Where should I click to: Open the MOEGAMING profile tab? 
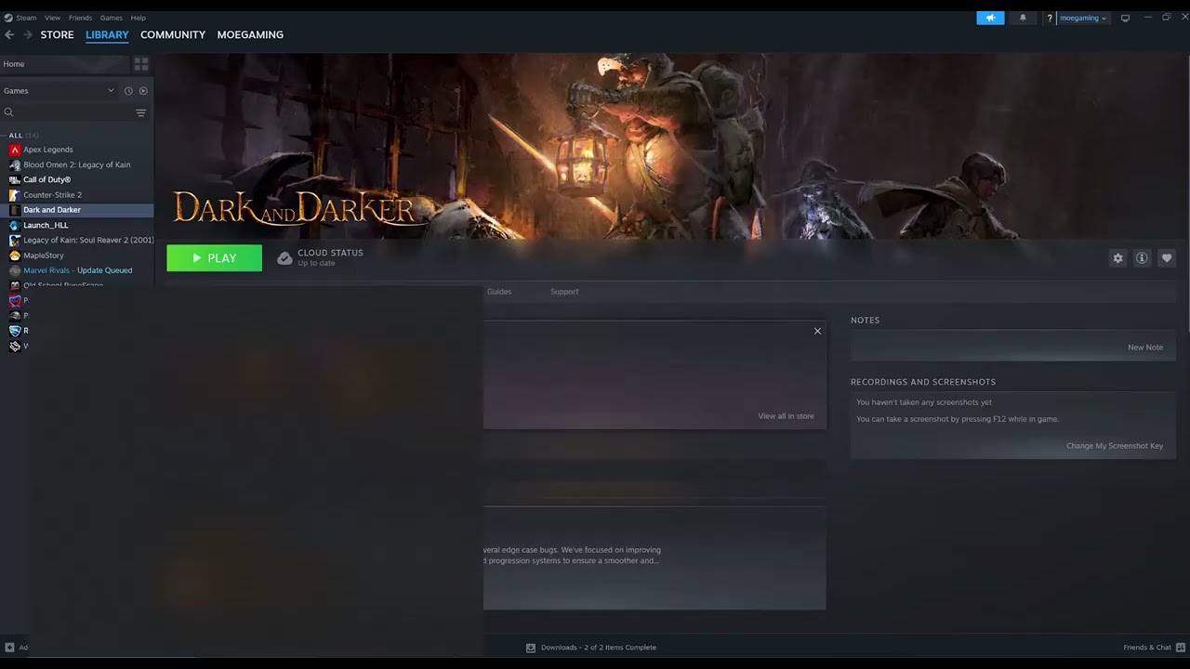coord(250,34)
